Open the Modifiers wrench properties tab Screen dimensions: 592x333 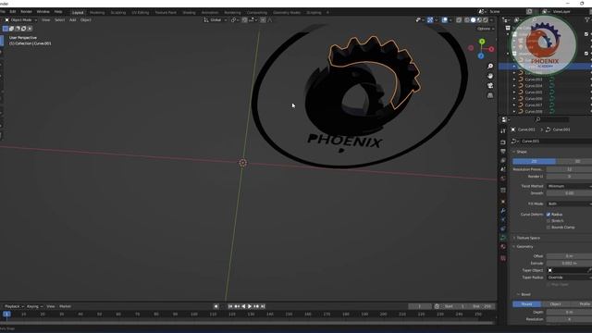503,211
